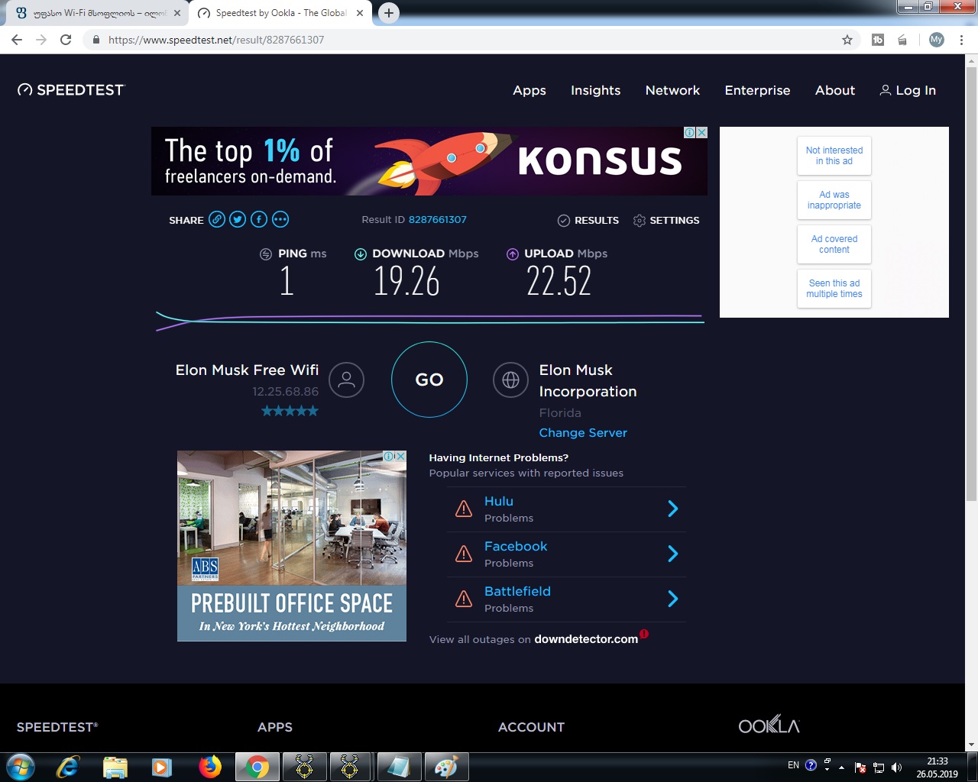The image size is (978, 782).
Task: Open Firefox from the taskbar
Action: (x=209, y=767)
